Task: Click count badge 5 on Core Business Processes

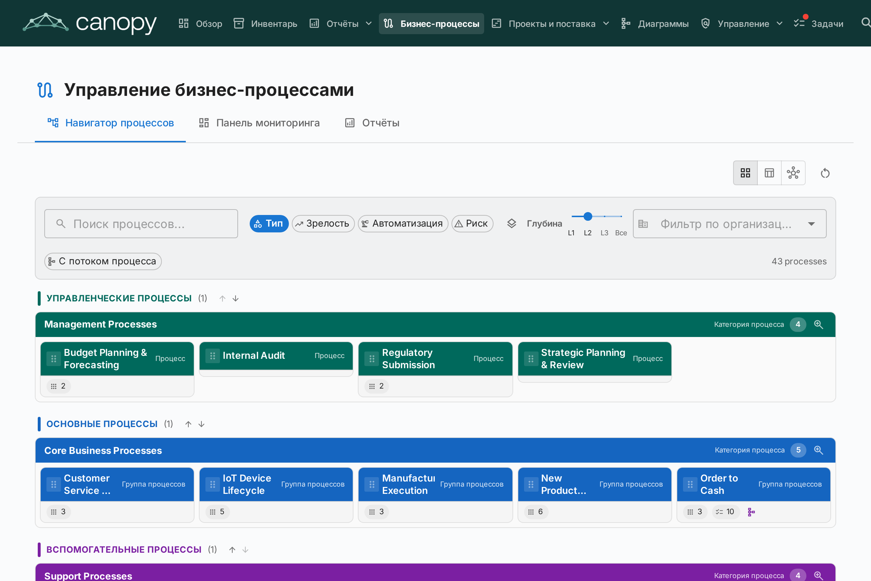Action: coord(798,450)
